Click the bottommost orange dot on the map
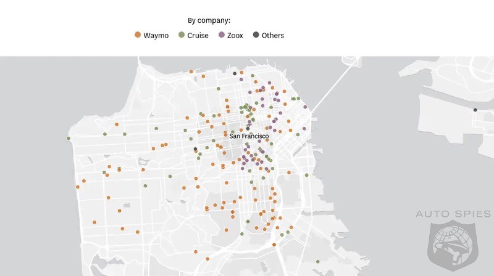This screenshot has width=494, height=276. coord(209,258)
